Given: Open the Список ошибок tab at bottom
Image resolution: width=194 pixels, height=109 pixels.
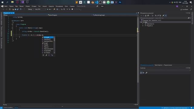Looking at the screenshot, I should (8, 107).
